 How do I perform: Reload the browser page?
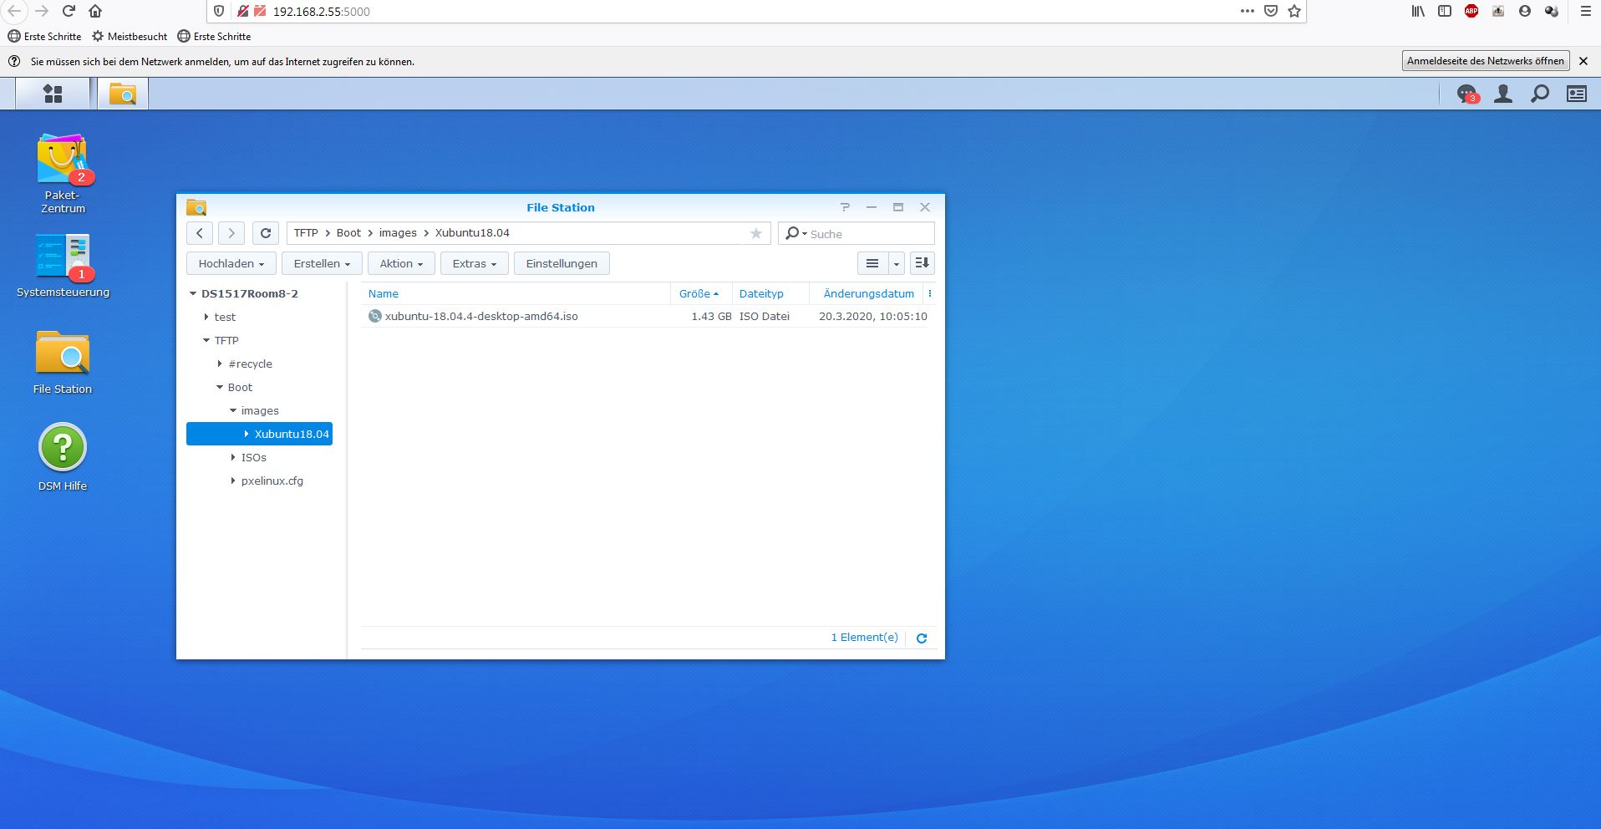click(x=69, y=11)
